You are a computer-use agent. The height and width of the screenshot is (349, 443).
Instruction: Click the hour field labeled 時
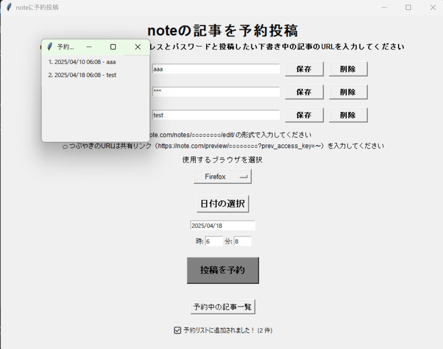215,241
